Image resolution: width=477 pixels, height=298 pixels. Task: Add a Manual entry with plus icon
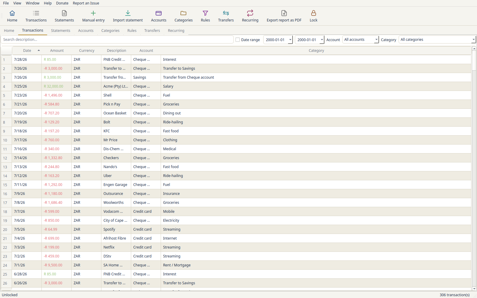[93, 13]
